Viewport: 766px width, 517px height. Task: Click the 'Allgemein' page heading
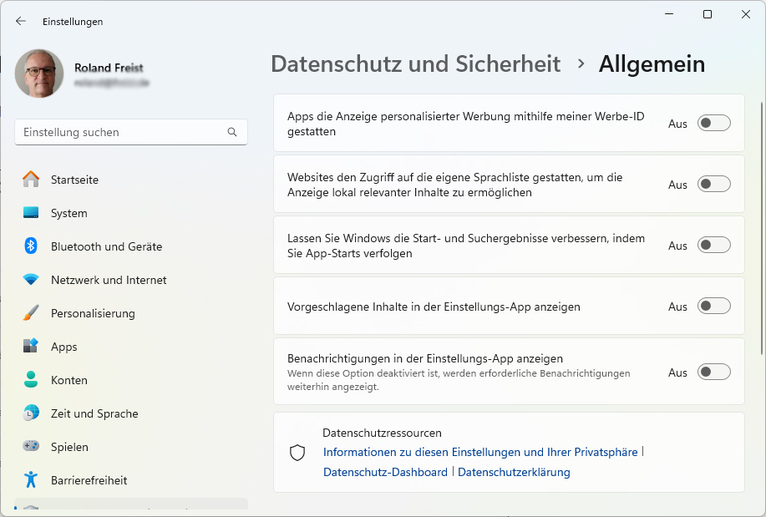(652, 64)
